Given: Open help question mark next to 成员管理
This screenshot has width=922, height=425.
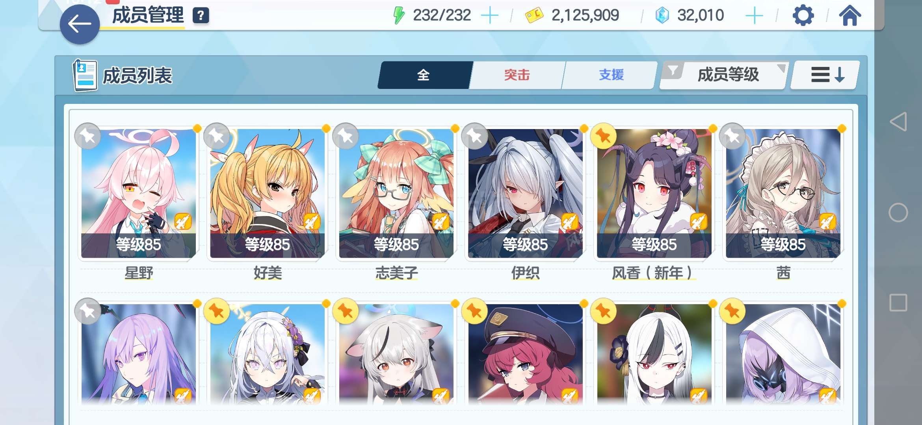Looking at the screenshot, I should (x=201, y=15).
